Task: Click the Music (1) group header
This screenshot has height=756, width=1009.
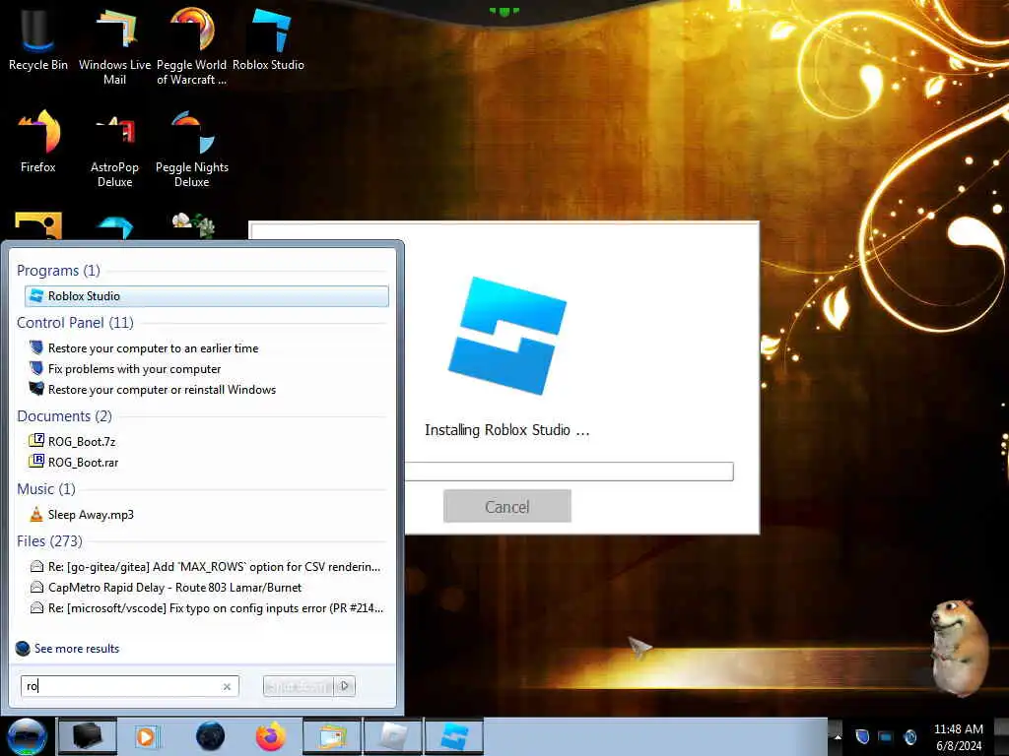Action: coord(46,488)
